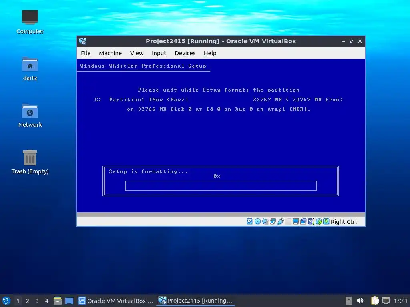Image resolution: width=410 pixels, height=307 pixels.
Task: Click the volume speaker tray icon
Action: (360, 301)
